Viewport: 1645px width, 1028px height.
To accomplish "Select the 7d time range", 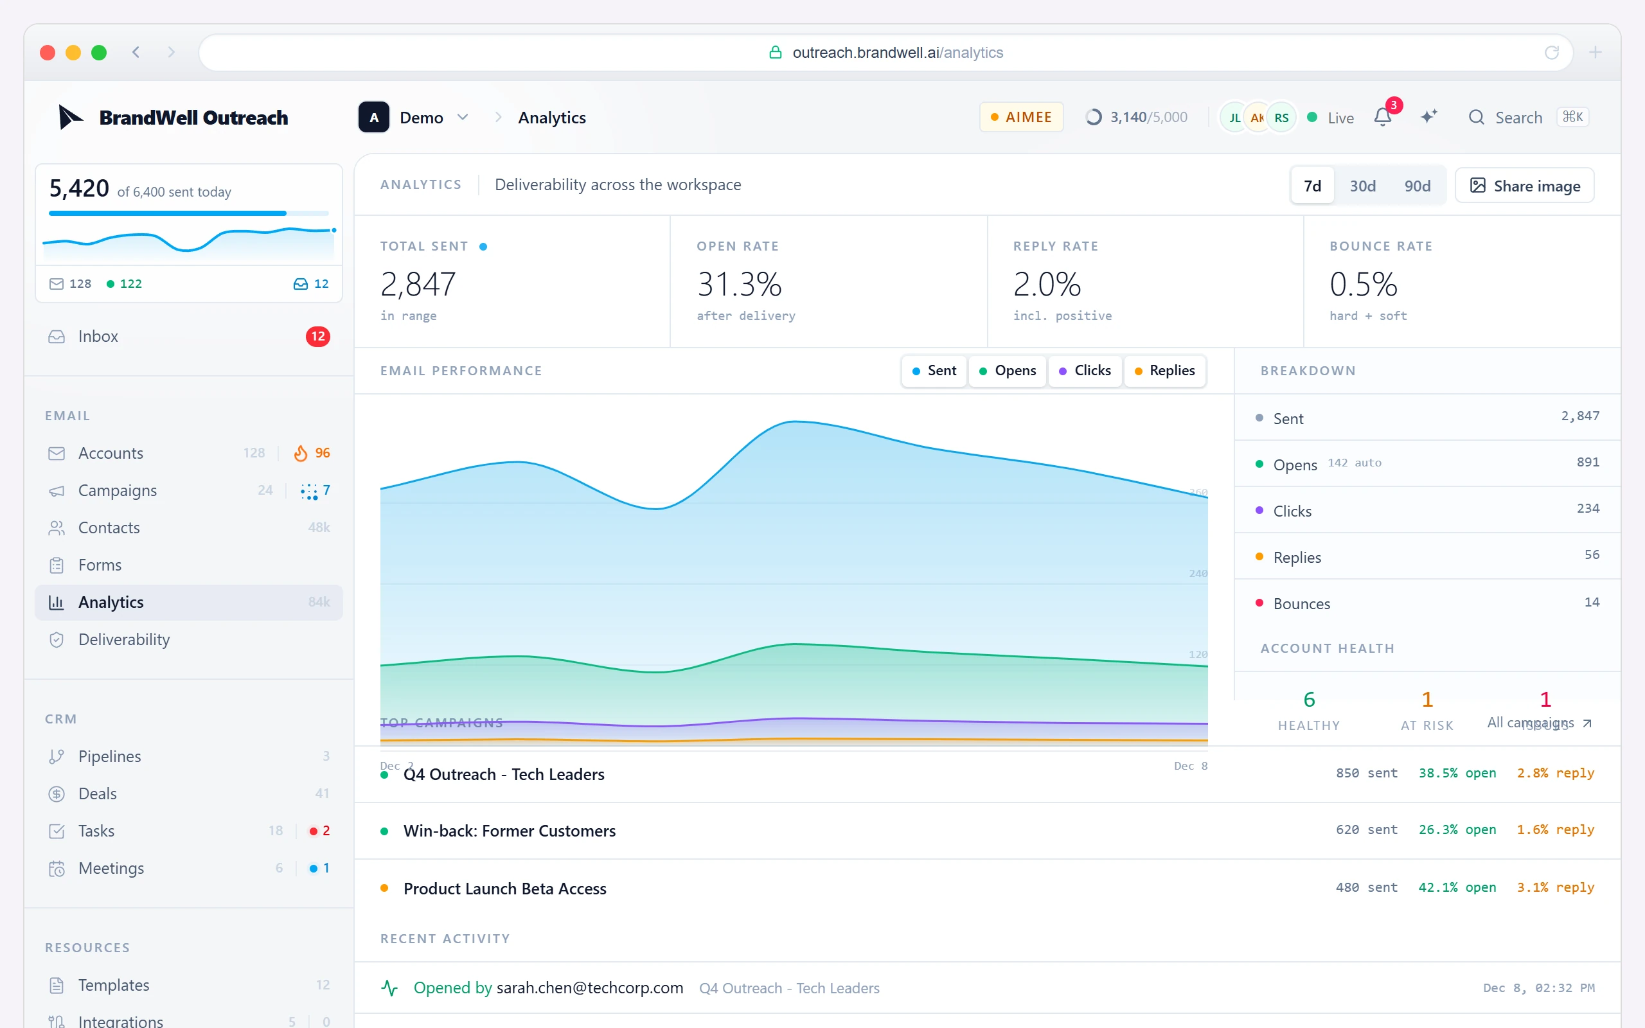I will click(1313, 186).
